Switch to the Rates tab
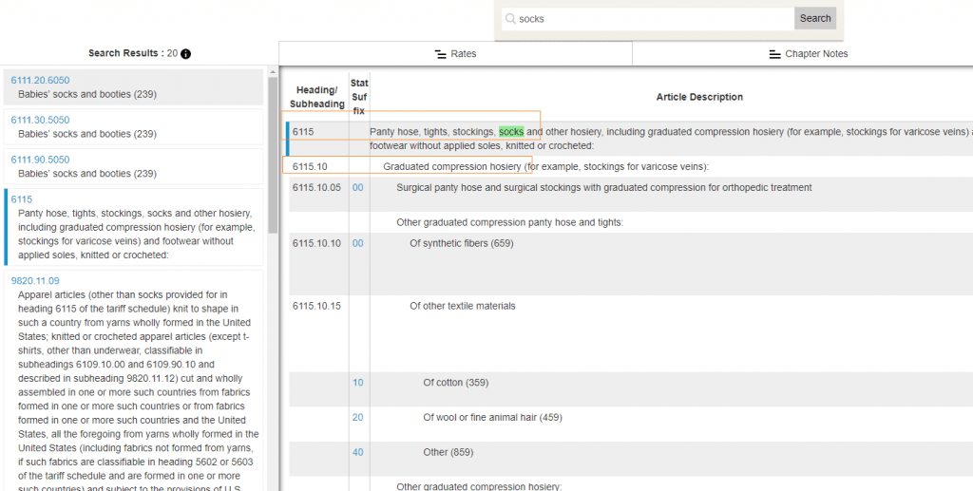Image resolution: width=973 pixels, height=491 pixels. (455, 54)
